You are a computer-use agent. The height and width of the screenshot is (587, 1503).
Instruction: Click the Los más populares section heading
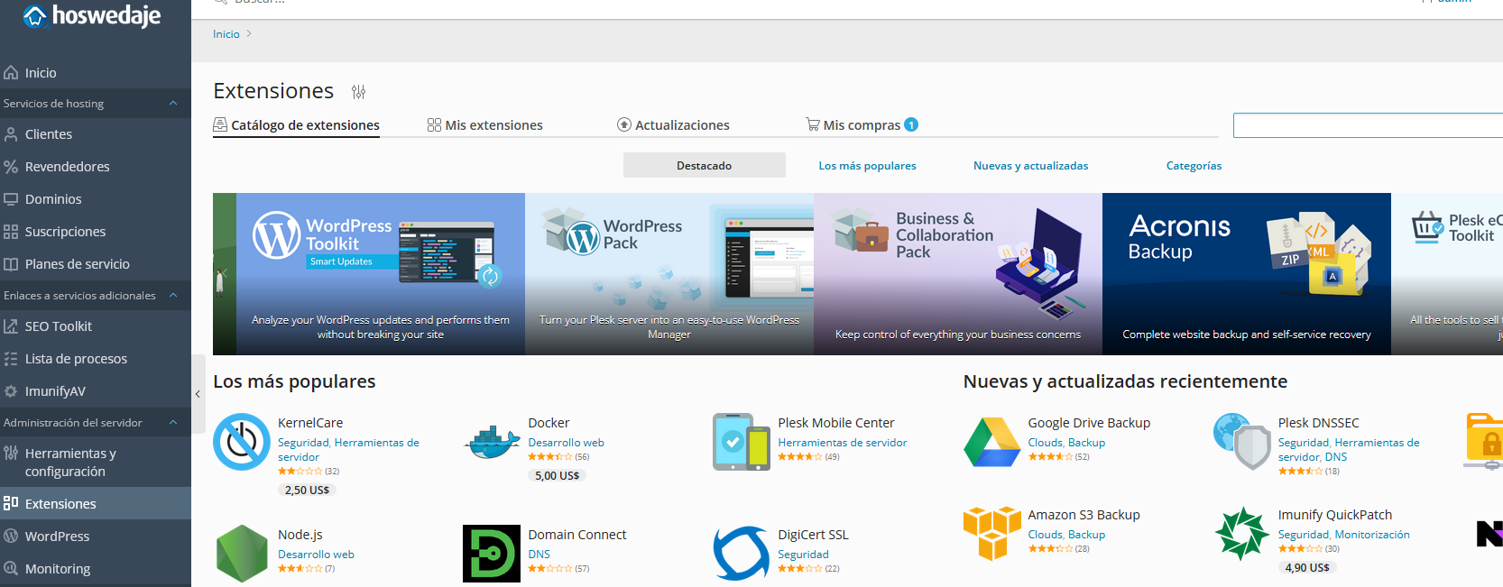click(294, 381)
